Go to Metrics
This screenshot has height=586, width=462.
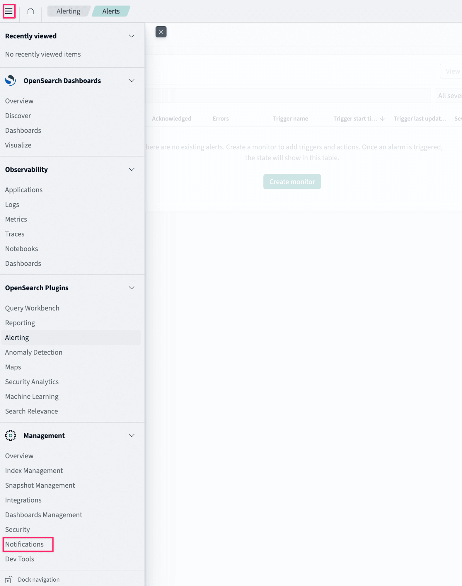(16, 219)
